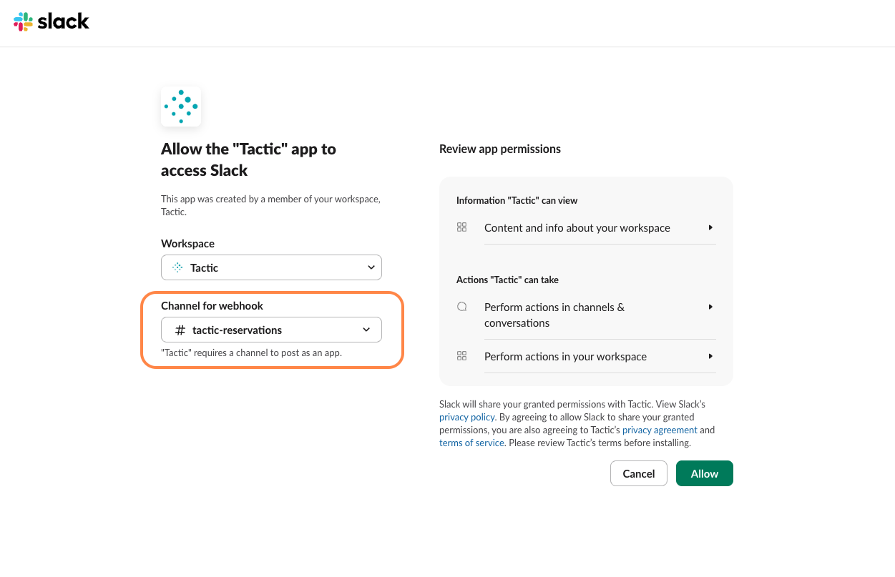This screenshot has width=895, height=577.
Task: Open the Workspace dropdown
Action: [x=271, y=267]
